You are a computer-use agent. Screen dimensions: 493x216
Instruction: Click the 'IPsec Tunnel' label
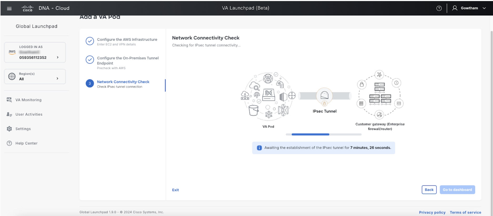pos(324,111)
